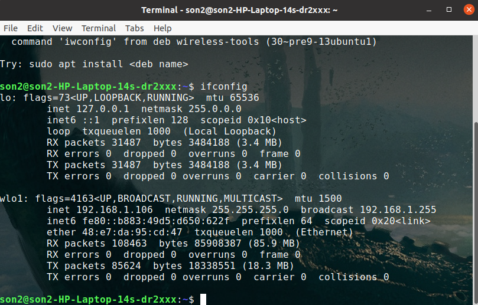Open the View menu
This screenshot has height=305, width=478.
pos(62,28)
